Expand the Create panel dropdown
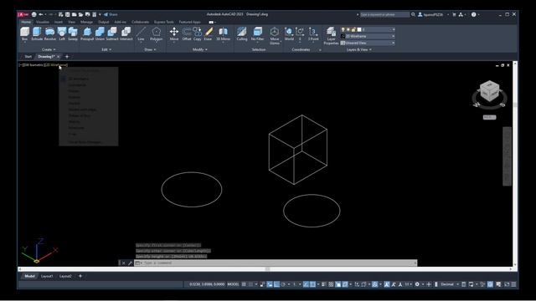The image size is (536, 301). (49, 49)
